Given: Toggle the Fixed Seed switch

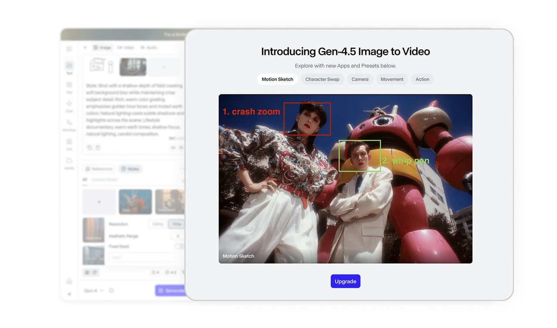Looking at the screenshot, I should click(180, 246).
